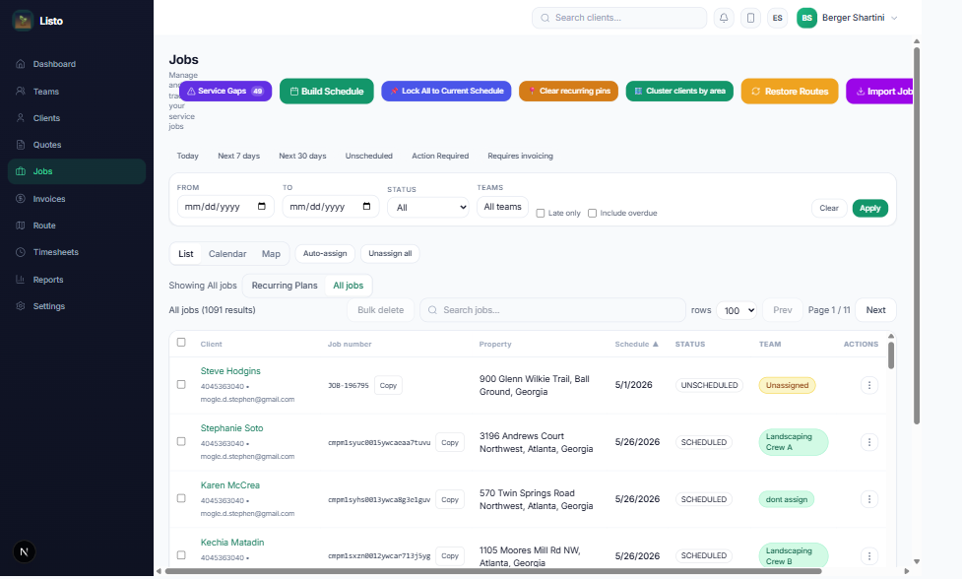
Task: Sort by Schedule column arrow
Action: pos(655,344)
